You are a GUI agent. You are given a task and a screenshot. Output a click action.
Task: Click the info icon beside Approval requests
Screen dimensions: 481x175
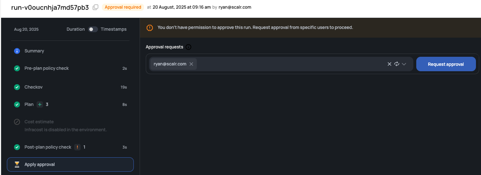coord(188,47)
